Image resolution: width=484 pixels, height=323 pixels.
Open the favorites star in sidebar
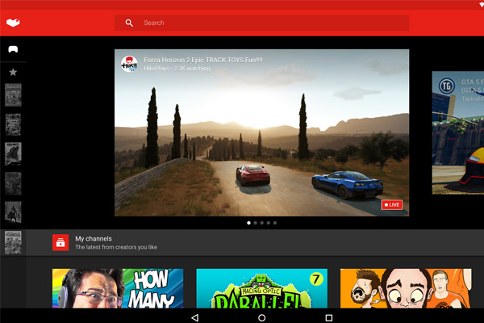tap(13, 72)
